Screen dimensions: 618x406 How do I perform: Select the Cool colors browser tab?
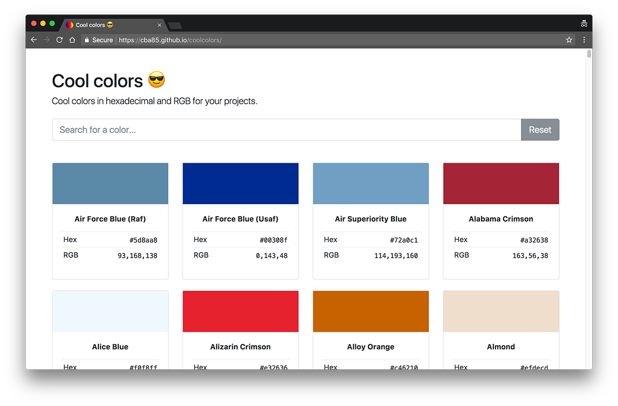[103, 25]
